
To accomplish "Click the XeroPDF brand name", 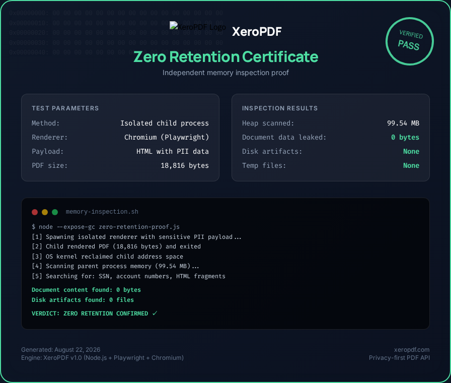I will point(257,32).
